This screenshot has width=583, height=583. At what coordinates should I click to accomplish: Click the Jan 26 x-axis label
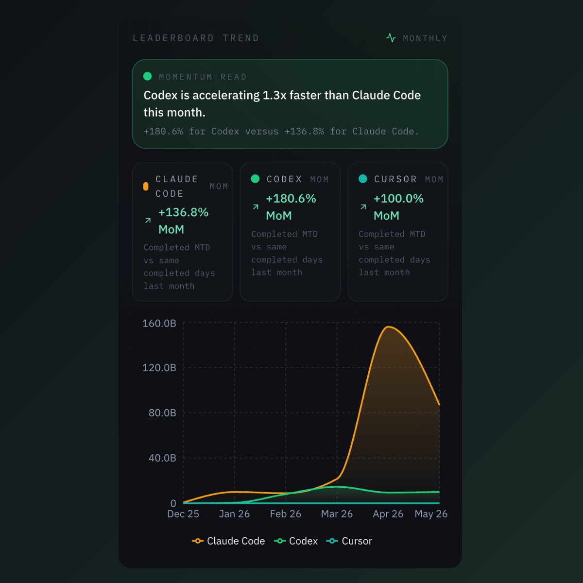[234, 514]
